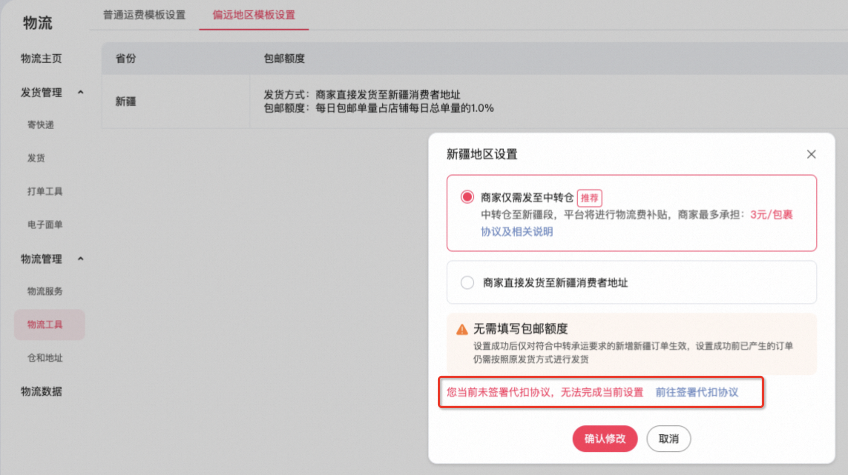Select 商家直接发货至新疆消费者地址 radio option
Viewport: 848px width, 475px height.
click(467, 283)
